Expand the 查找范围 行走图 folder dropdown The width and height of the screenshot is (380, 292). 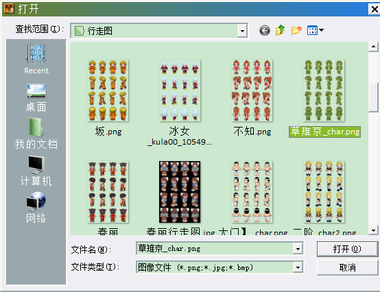[242, 31]
